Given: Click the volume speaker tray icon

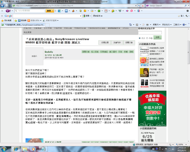Looking at the screenshot, I should (x=173, y=149).
